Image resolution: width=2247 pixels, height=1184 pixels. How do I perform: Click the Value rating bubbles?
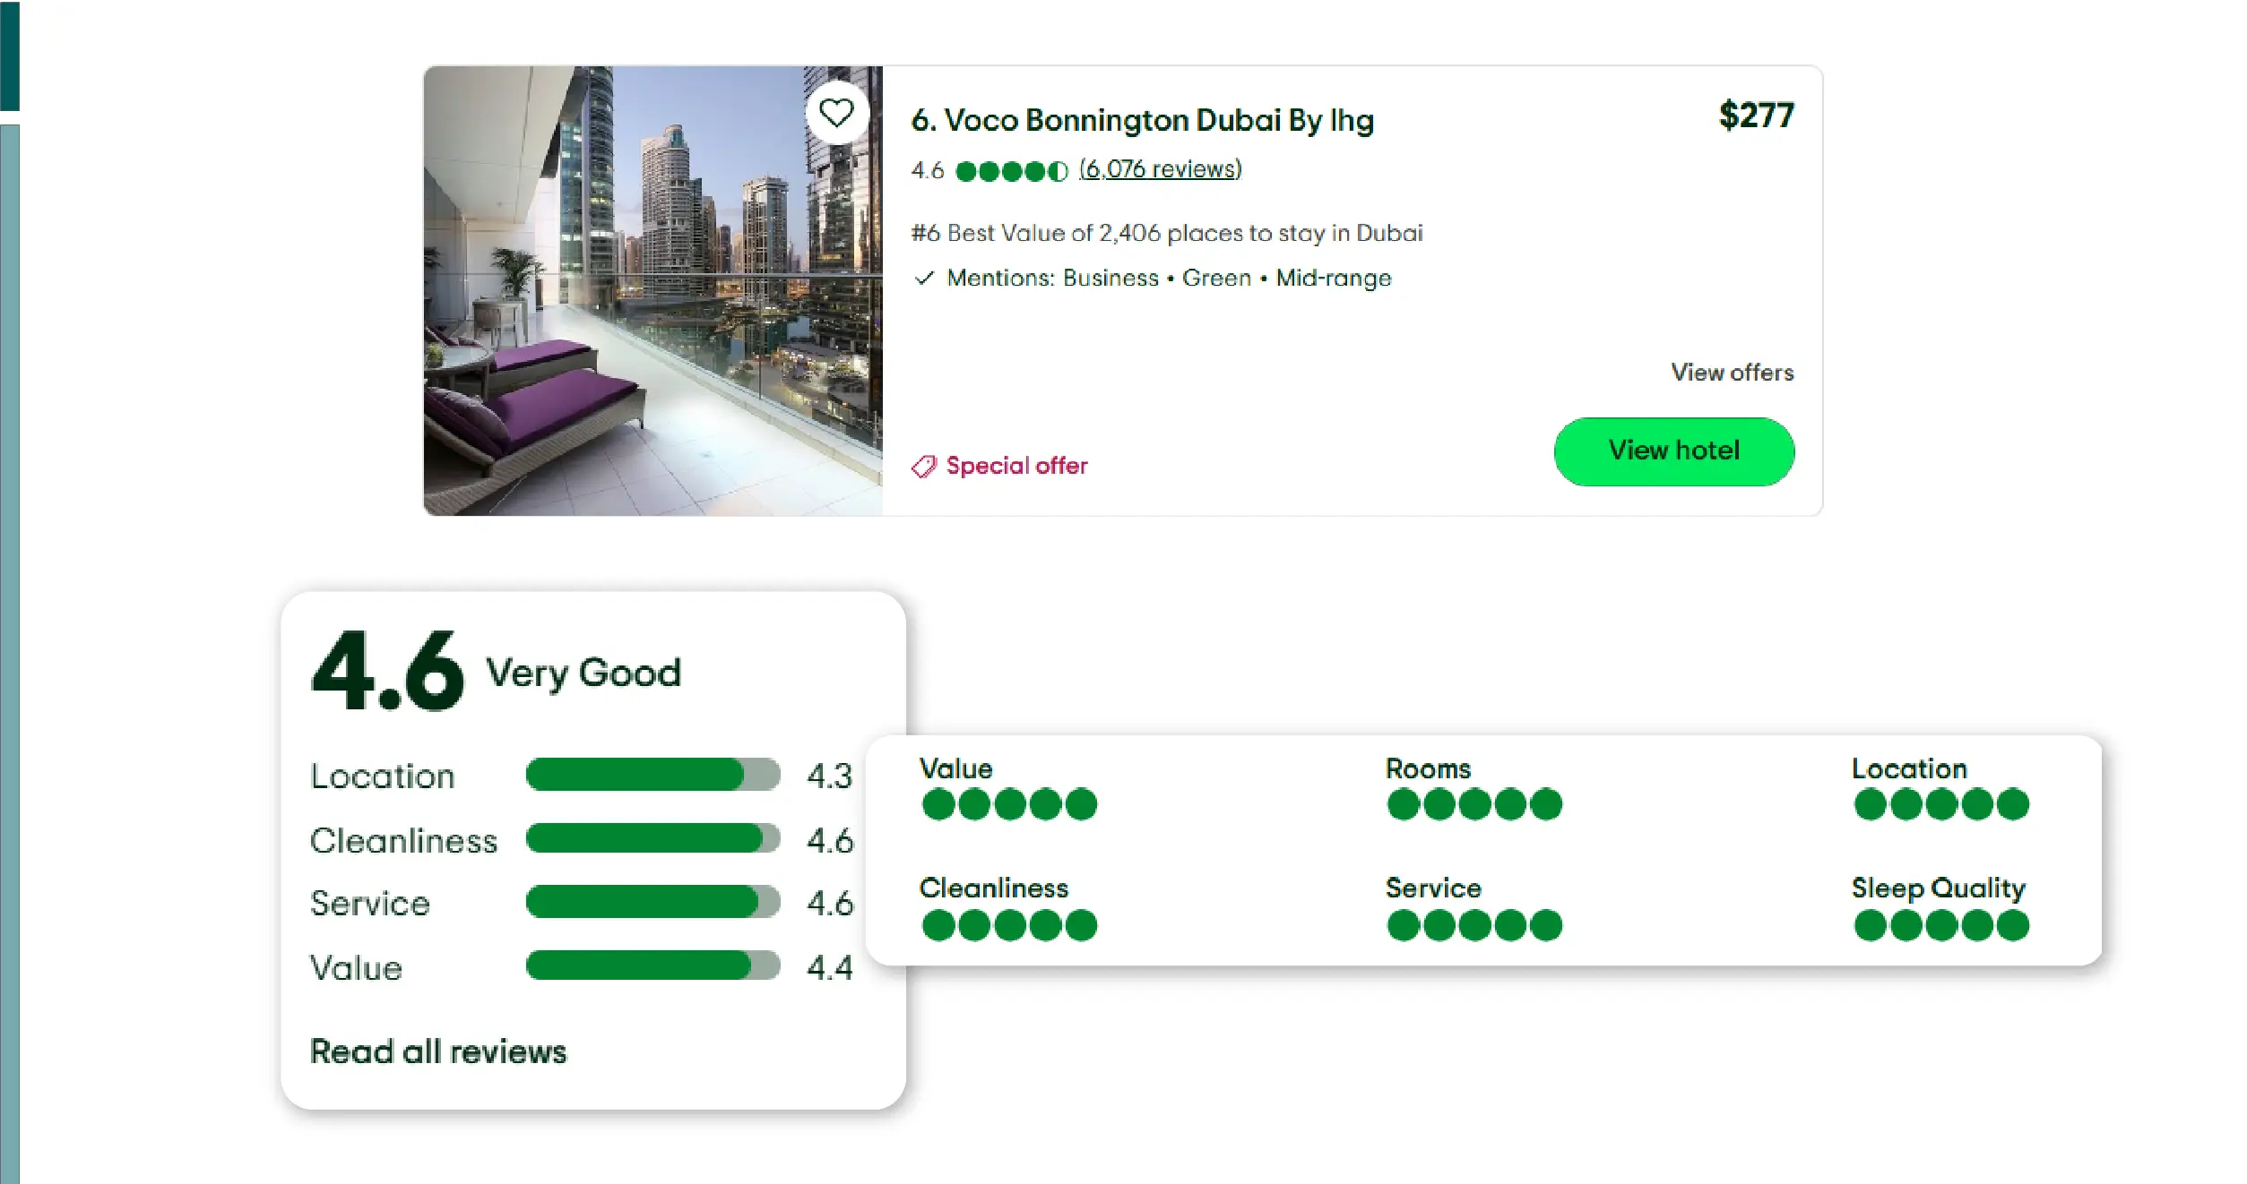(1008, 804)
